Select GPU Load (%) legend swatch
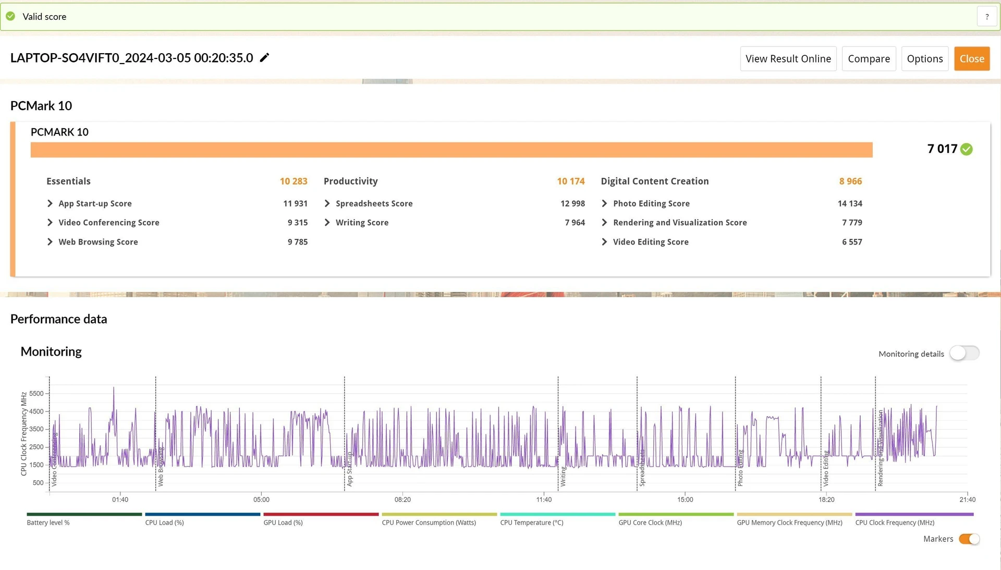The image size is (1001, 570). (321, 514)
